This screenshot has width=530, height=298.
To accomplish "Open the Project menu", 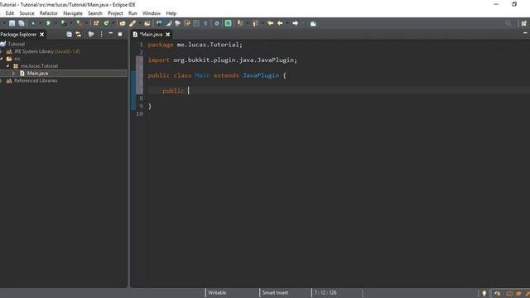I will (115, 13).
